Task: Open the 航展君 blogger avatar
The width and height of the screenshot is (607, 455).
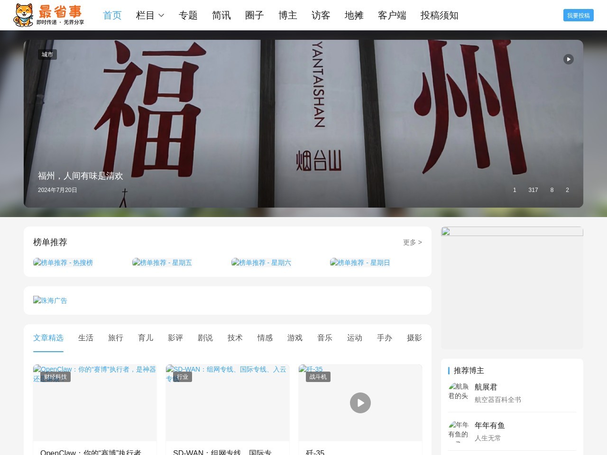Action: click(459, 392)
